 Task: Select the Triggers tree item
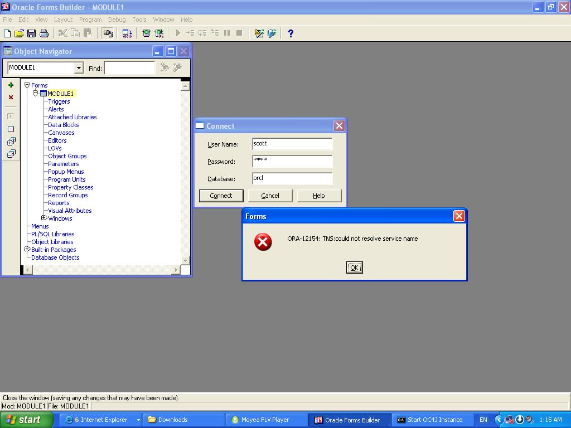click(59, 101)
